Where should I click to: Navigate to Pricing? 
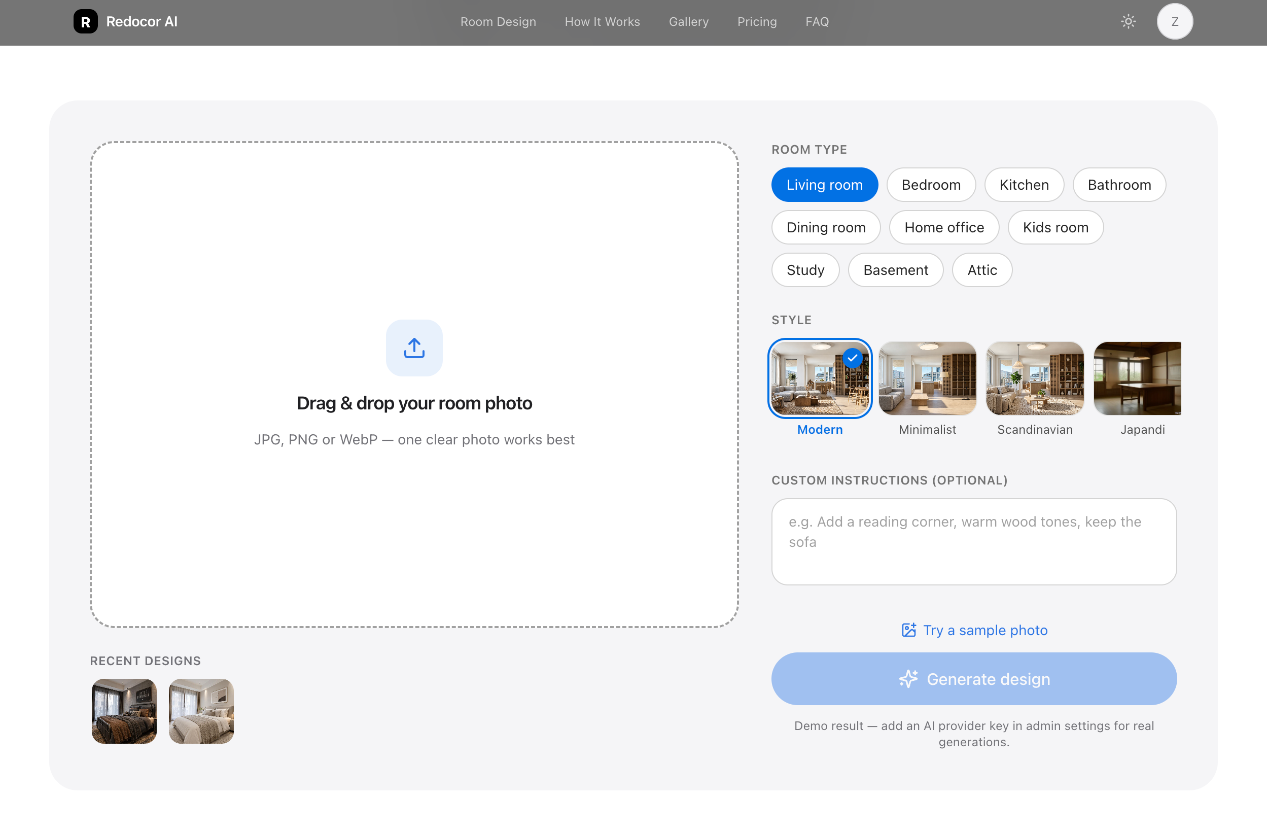(756, 22)
